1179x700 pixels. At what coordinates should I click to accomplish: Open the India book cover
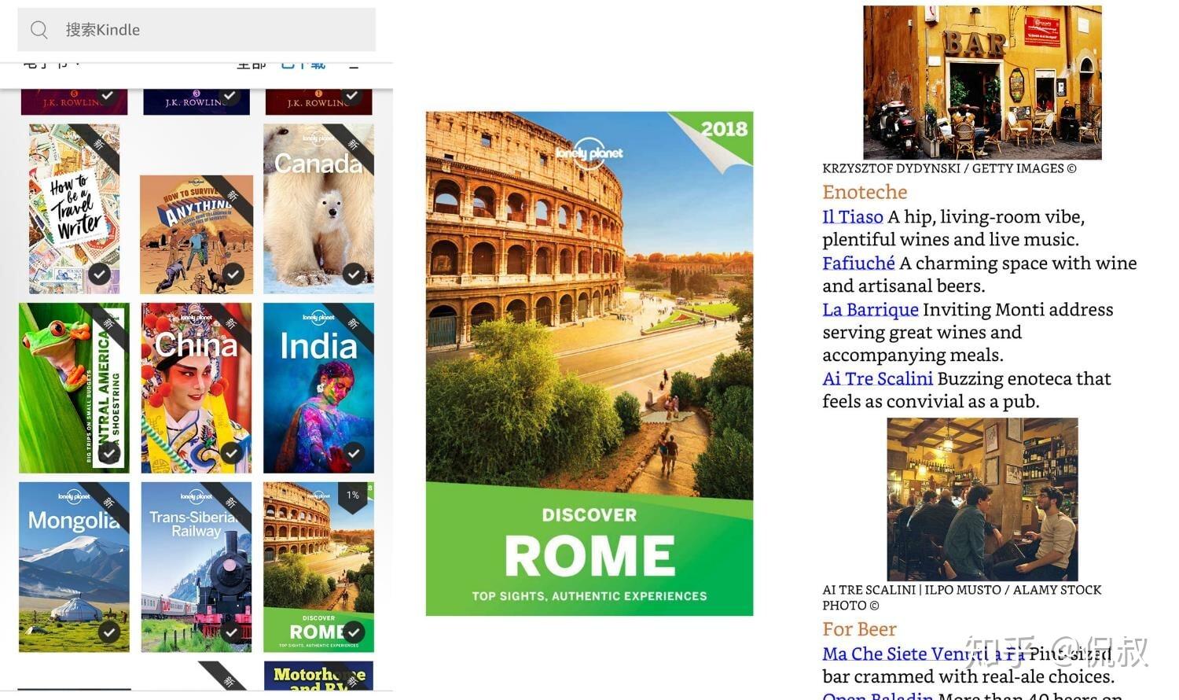click(318, 388)
